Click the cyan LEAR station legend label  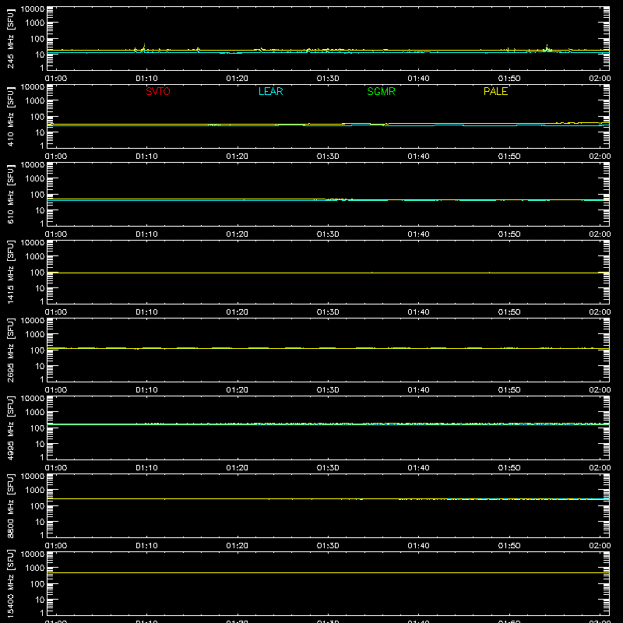[270, 91]
